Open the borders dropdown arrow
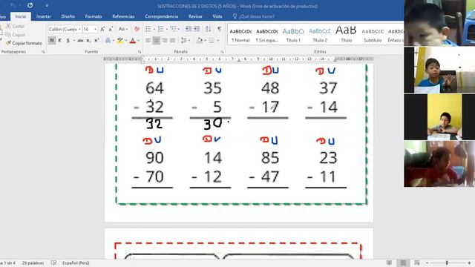Screen dimensions: 475x267 point(217,41)
